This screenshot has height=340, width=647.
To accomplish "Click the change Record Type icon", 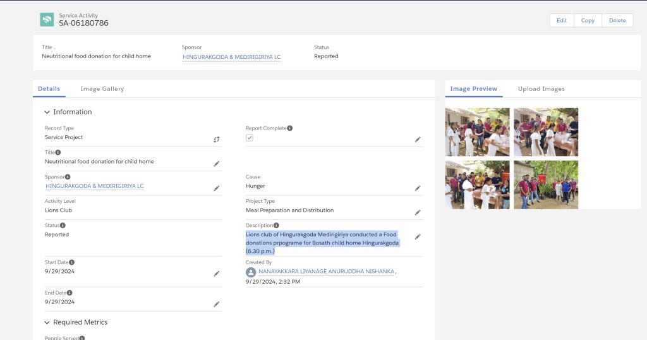I will tap(216, 140).
